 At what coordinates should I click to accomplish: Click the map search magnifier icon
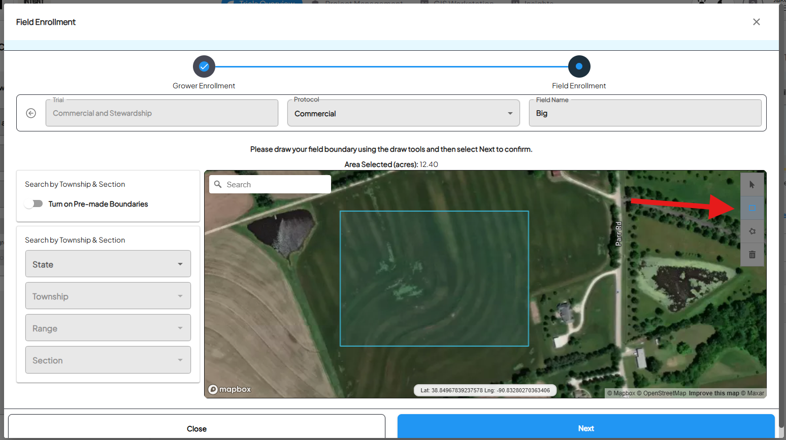[x=218, y=184]
